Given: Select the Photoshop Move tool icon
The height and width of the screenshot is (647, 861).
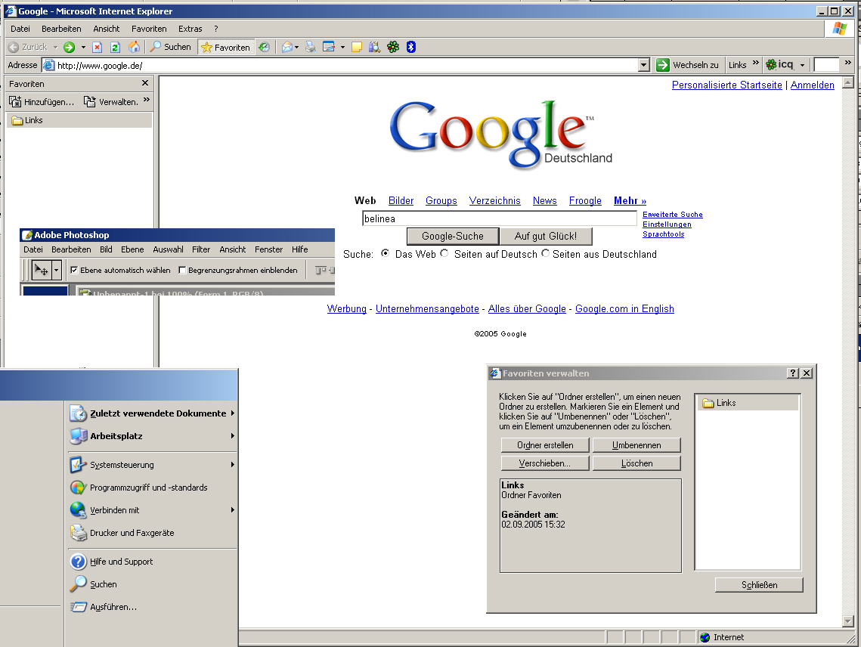Looking at the screenshot, I should pyautogui.click(x=41, y=270).
